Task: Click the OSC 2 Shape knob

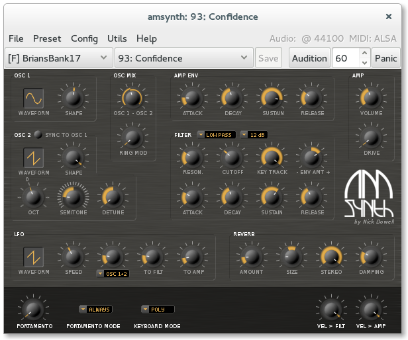Action: [74, 157]
